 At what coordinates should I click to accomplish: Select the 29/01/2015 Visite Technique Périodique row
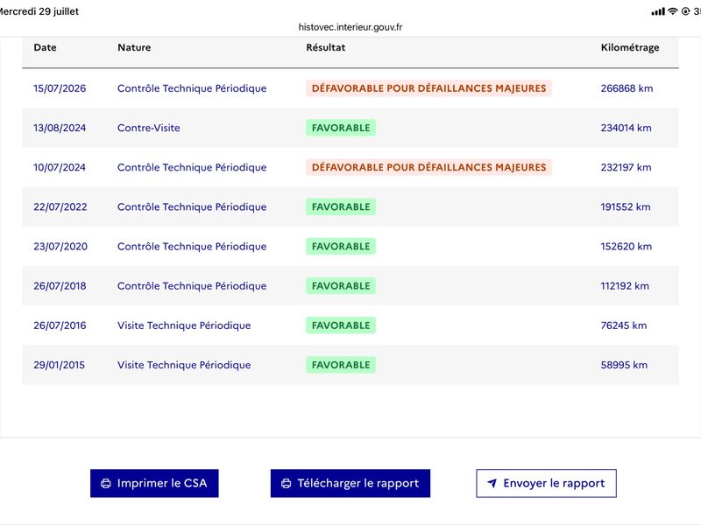(x=350, y=365)
